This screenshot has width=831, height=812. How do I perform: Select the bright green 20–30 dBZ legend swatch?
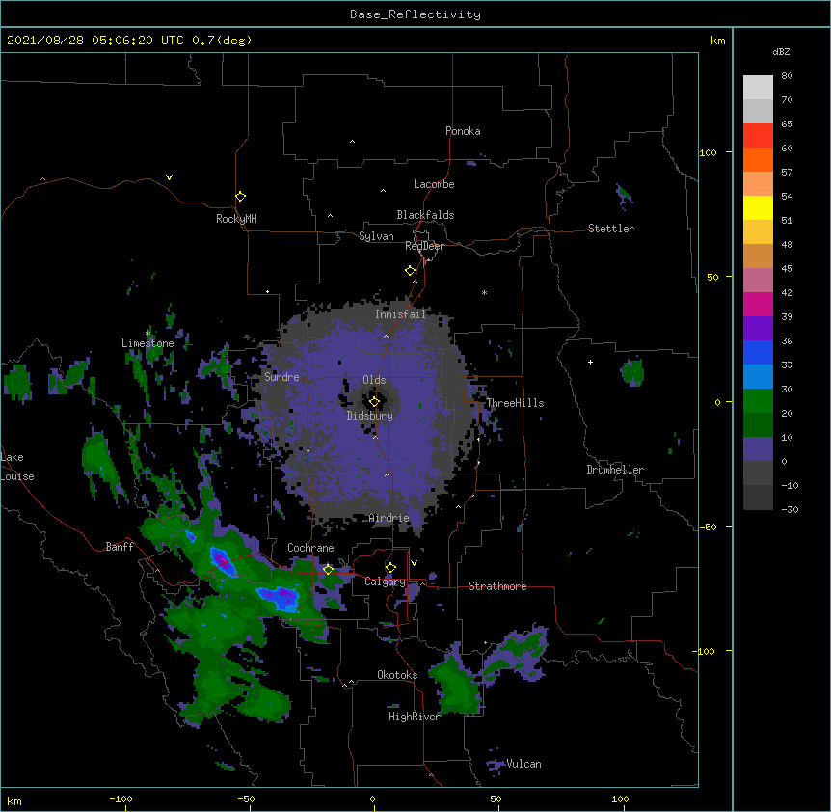pyautogui.click(x=758, y=401)
